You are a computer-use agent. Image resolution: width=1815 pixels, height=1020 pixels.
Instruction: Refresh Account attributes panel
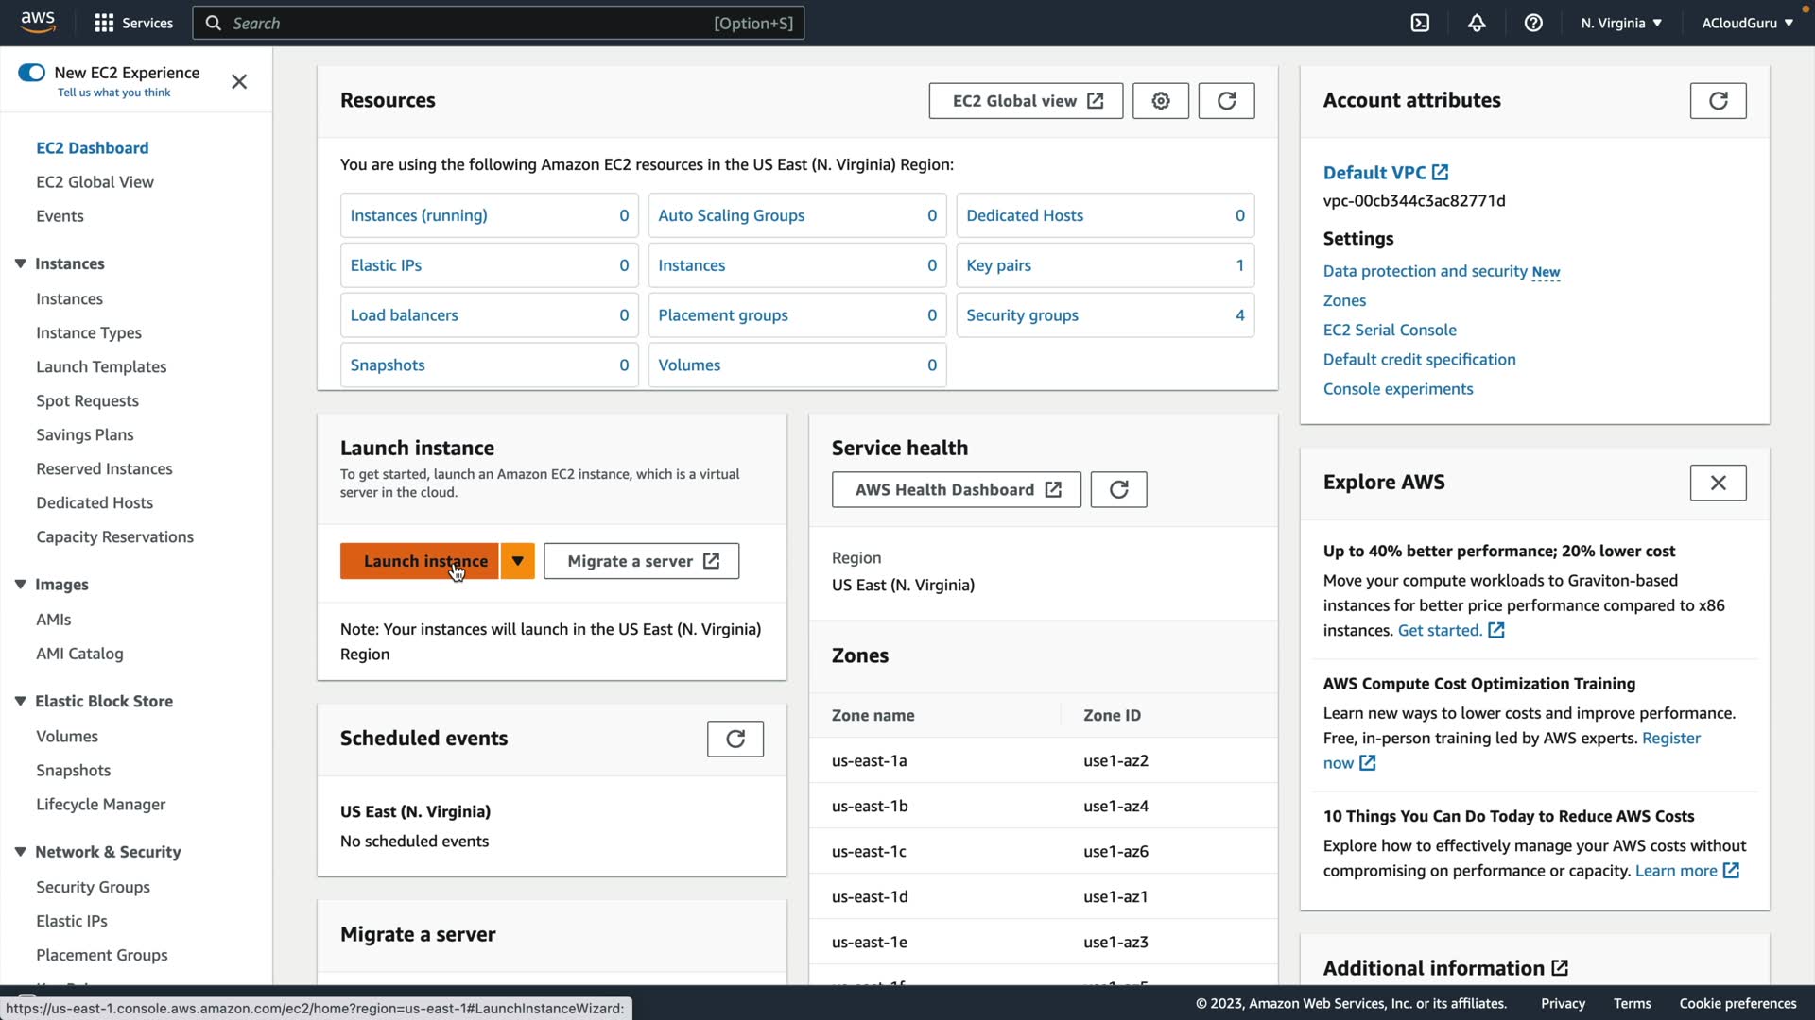[1718, 101]
